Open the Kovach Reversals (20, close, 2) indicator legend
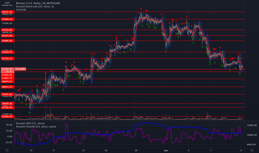The width and height of the screenshot is (259, 153). 35,6
